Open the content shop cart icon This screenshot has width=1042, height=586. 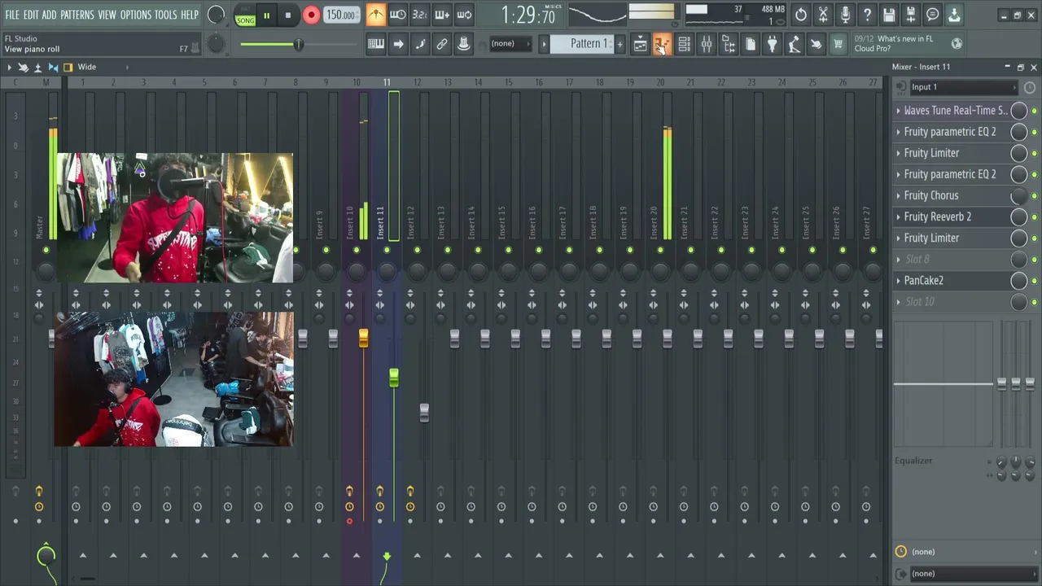click(838, 45)
